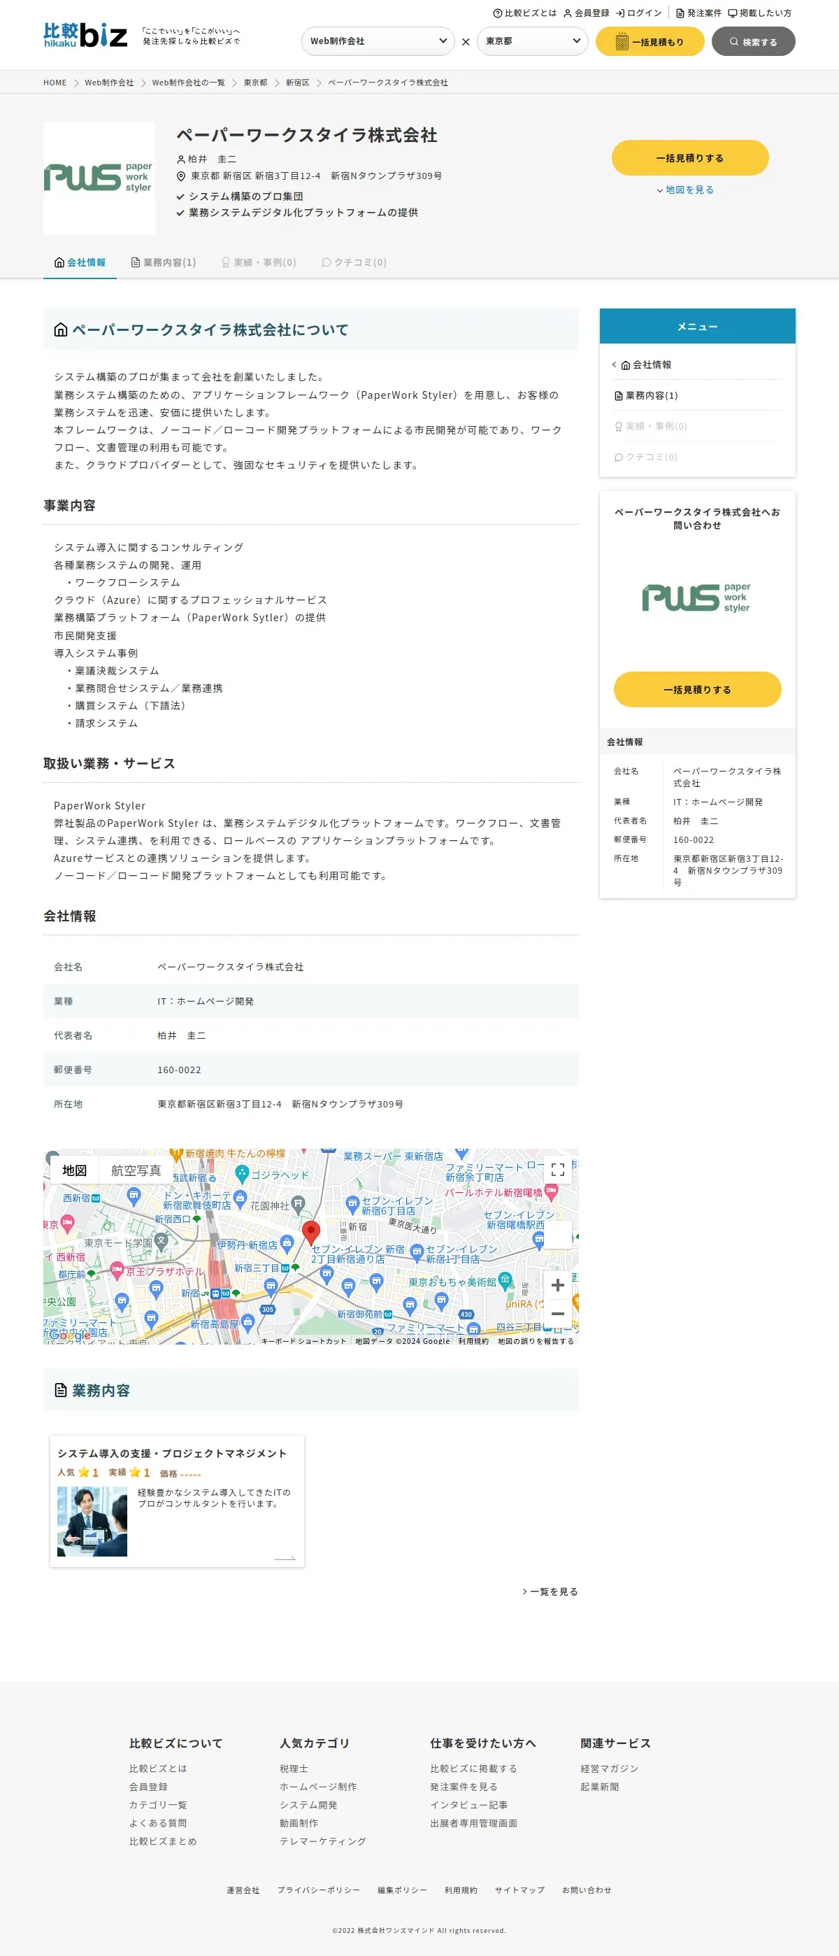Switch to the 業務内容(1) tab
The width and height of the screenshot is (839, 1956).
point(163,262)
